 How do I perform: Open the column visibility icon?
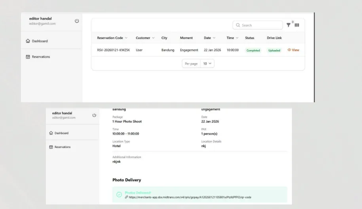pos(297,25)
